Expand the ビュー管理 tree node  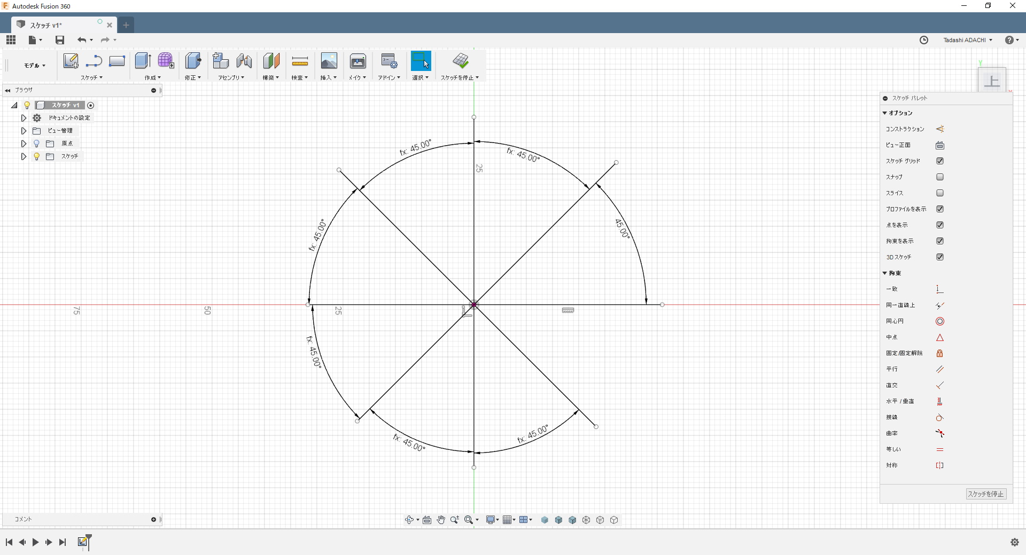pos(23,130)
